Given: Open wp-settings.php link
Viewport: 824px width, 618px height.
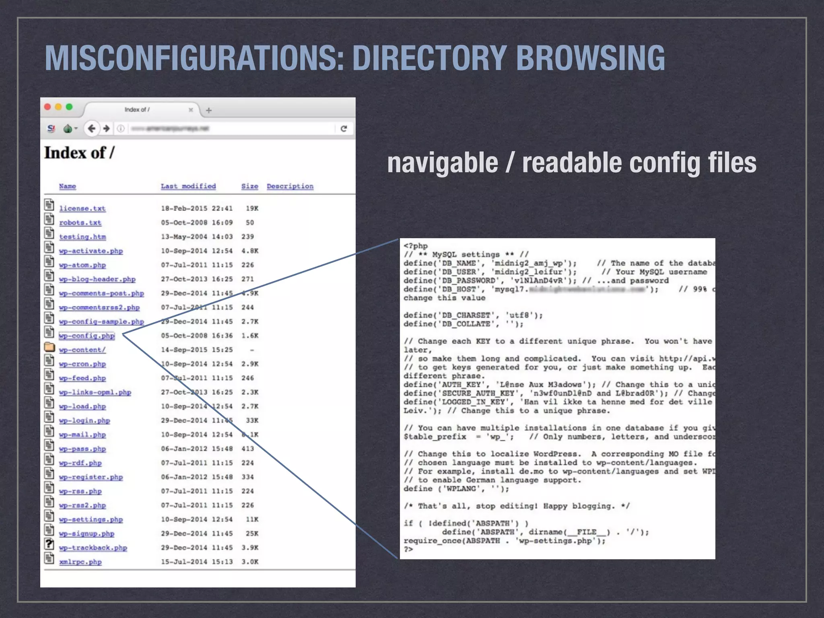Looking at the screenshot, I should pos(91,519).
